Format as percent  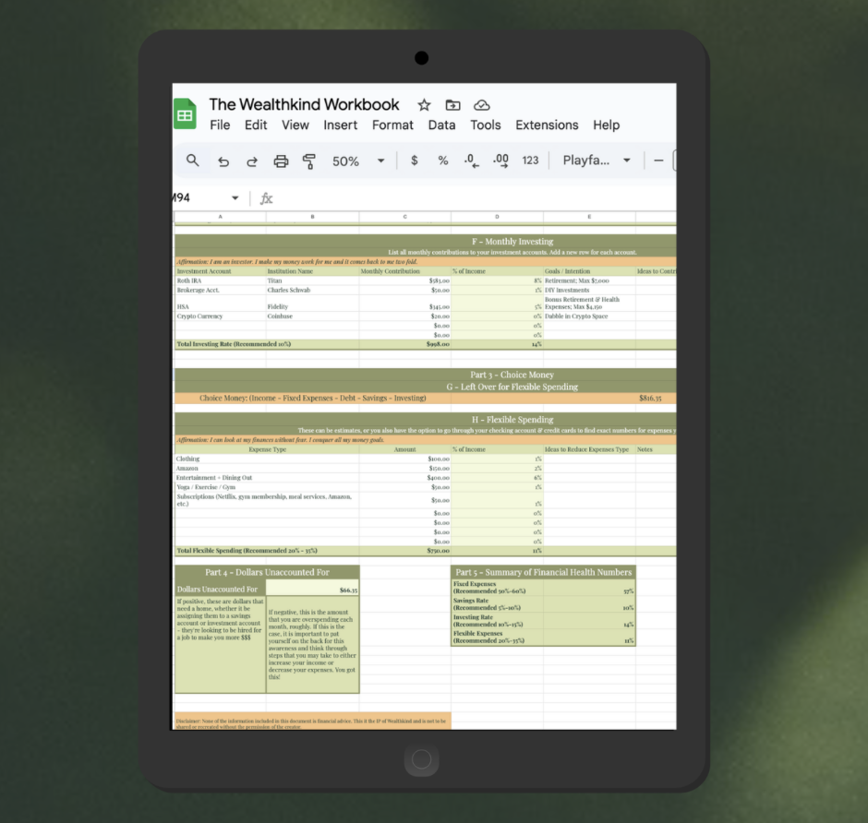[x=443, y=161]
